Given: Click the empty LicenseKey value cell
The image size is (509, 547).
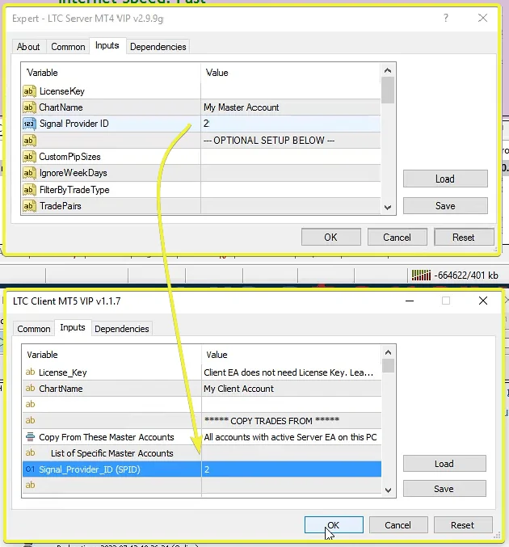Looking at the screenshot, I should coord(291,91).
